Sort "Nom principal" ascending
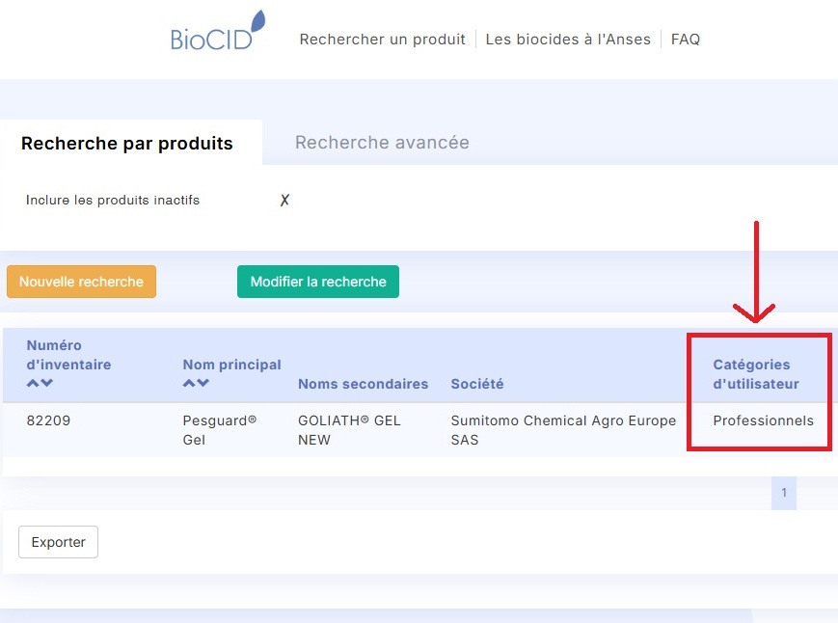Image resolution: width=838 pixels, height=623 pixels. click(x=189, y=382)
